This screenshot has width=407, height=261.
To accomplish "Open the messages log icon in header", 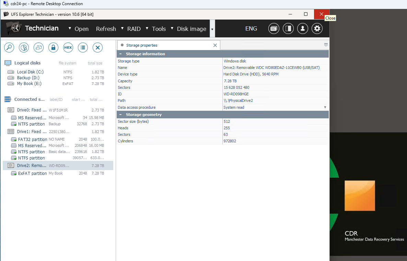I will coord(274,28).
